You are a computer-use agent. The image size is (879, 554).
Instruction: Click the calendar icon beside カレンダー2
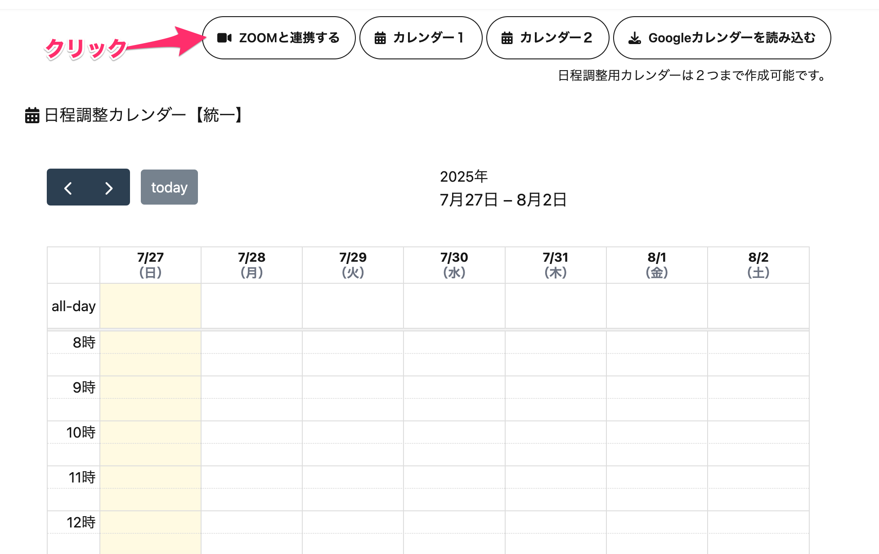(x=507, y=38)
